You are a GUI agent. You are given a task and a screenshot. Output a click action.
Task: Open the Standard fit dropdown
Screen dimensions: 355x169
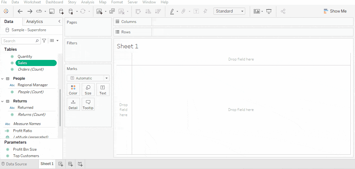229,11
